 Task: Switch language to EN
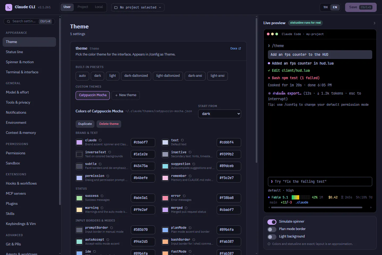click(335, 7)
